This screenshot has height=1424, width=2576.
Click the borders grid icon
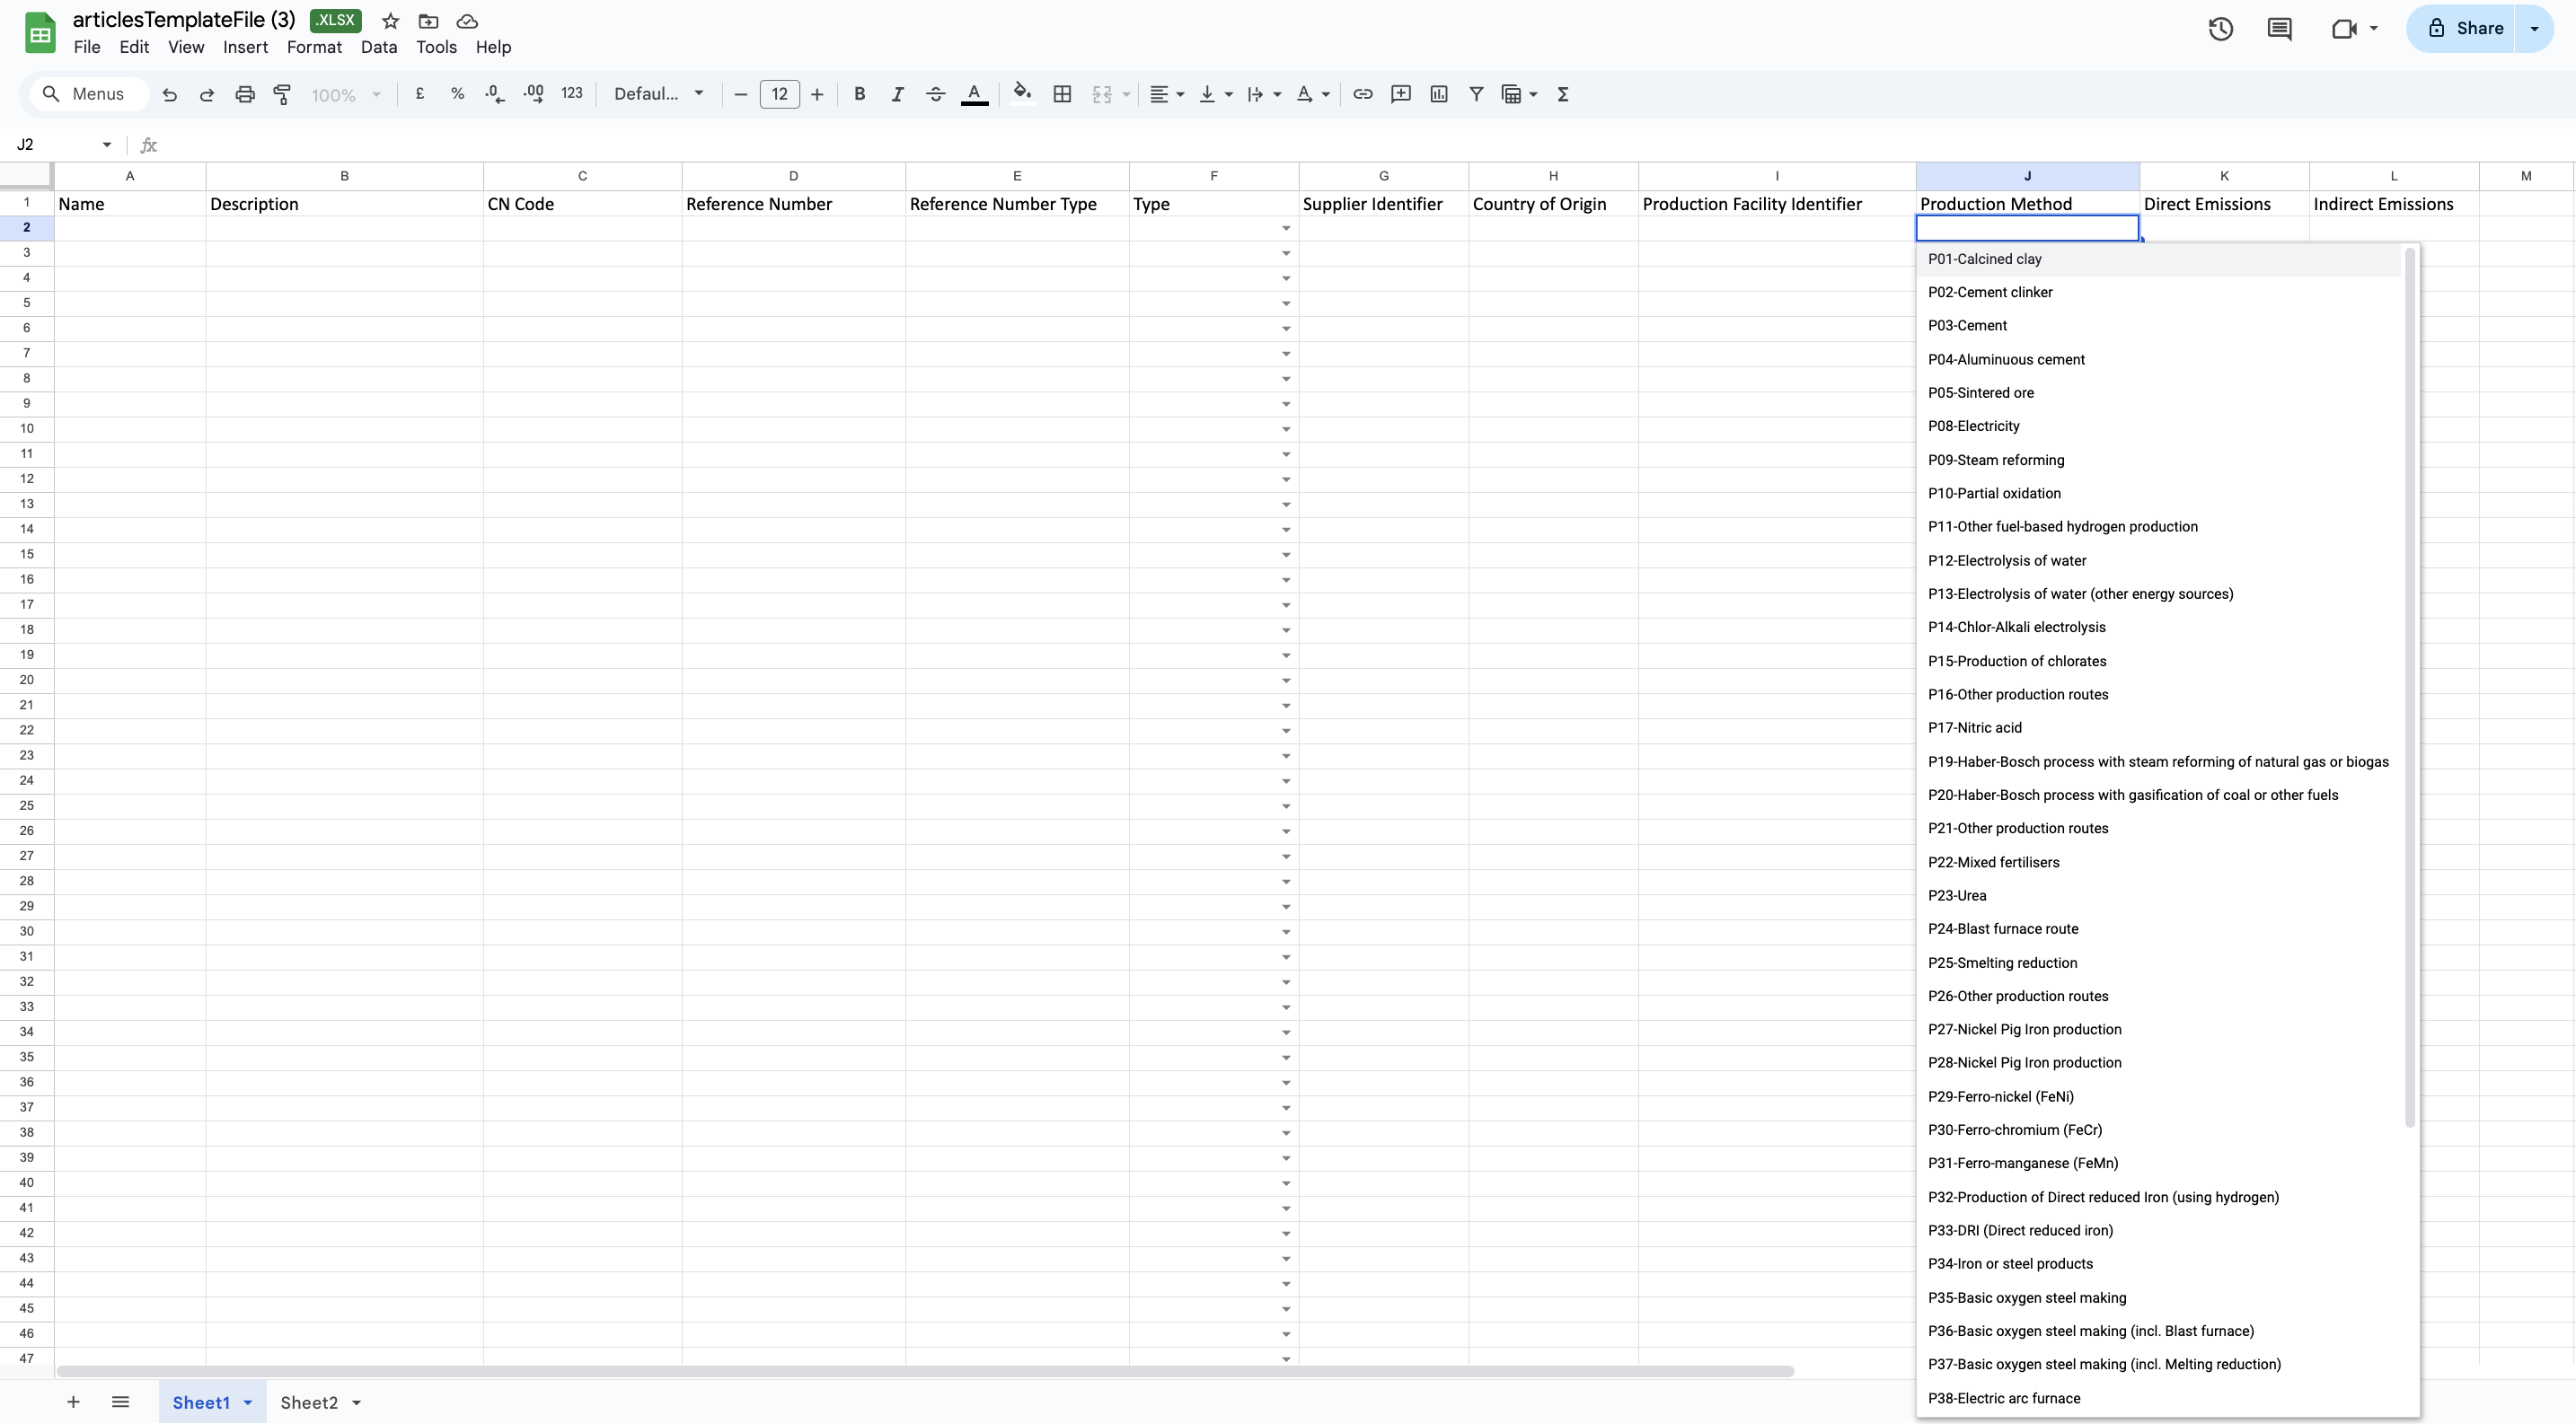[1062, 94]
